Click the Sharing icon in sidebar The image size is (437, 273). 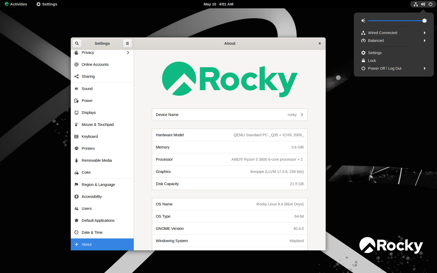[x=76, y=76]
